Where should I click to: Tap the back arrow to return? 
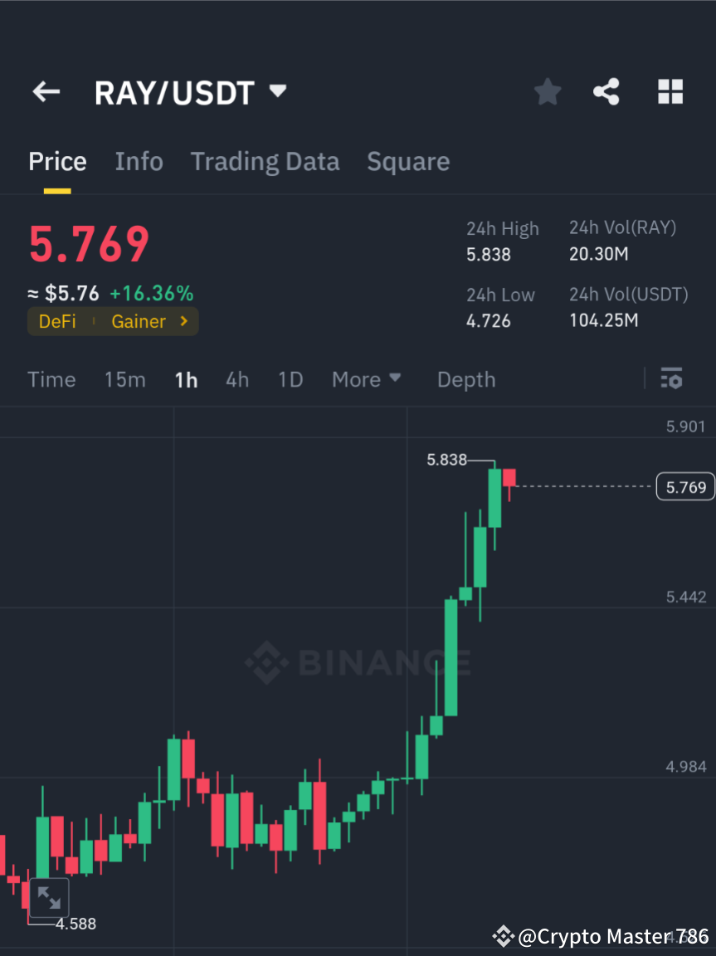(x=46, y=92)
